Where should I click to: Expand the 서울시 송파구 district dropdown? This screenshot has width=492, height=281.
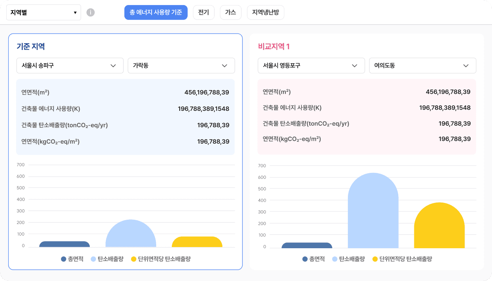(70, 66)
